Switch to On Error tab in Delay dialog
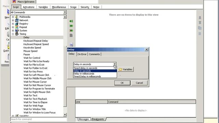 [82, 54]
